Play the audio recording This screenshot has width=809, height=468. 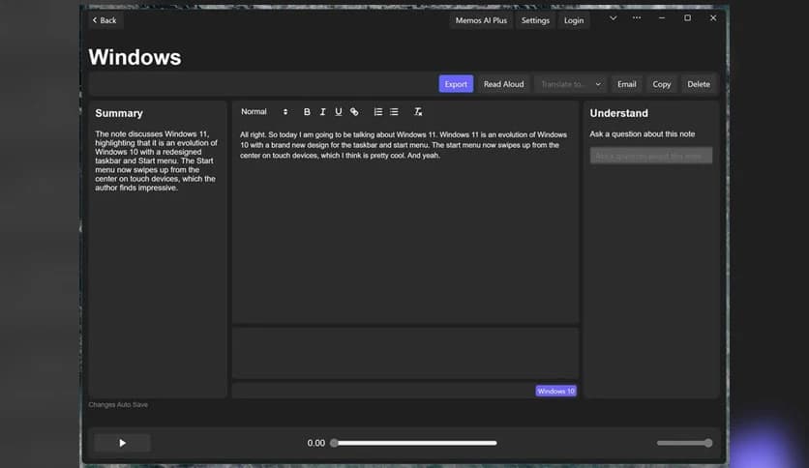[122, 443]
